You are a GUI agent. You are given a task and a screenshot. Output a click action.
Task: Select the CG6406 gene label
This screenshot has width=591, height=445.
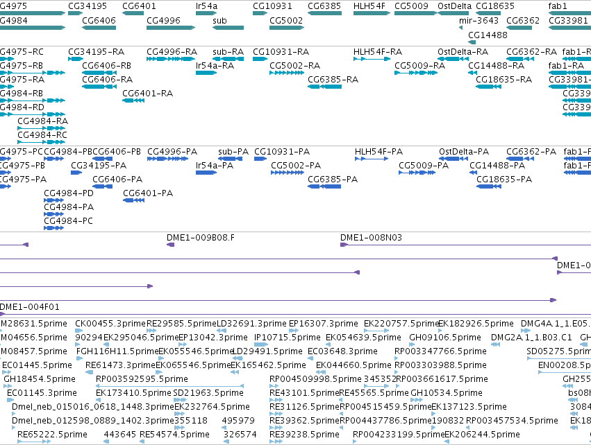pos(99,20)
